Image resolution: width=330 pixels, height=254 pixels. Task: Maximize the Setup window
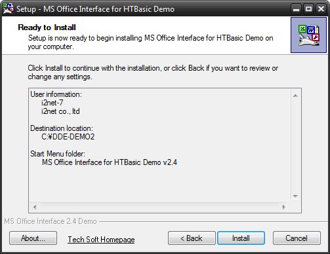pos(308,9)
